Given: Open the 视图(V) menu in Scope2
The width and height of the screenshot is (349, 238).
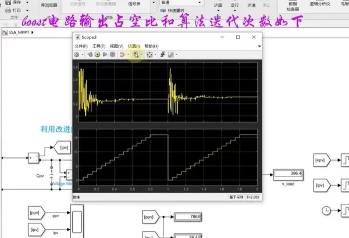Looking at the screenshot, I should pyautogui.click(x=116, y=46).
